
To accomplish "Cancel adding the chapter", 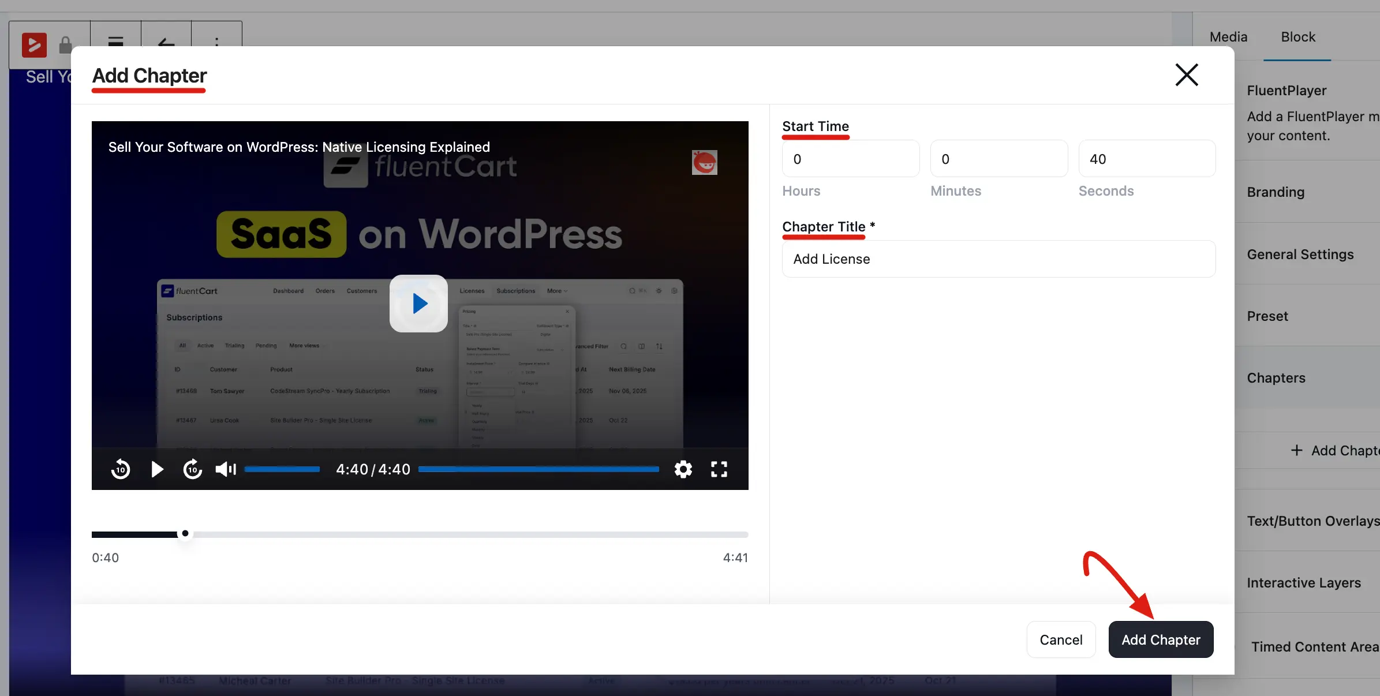I will click(1061, 639).
